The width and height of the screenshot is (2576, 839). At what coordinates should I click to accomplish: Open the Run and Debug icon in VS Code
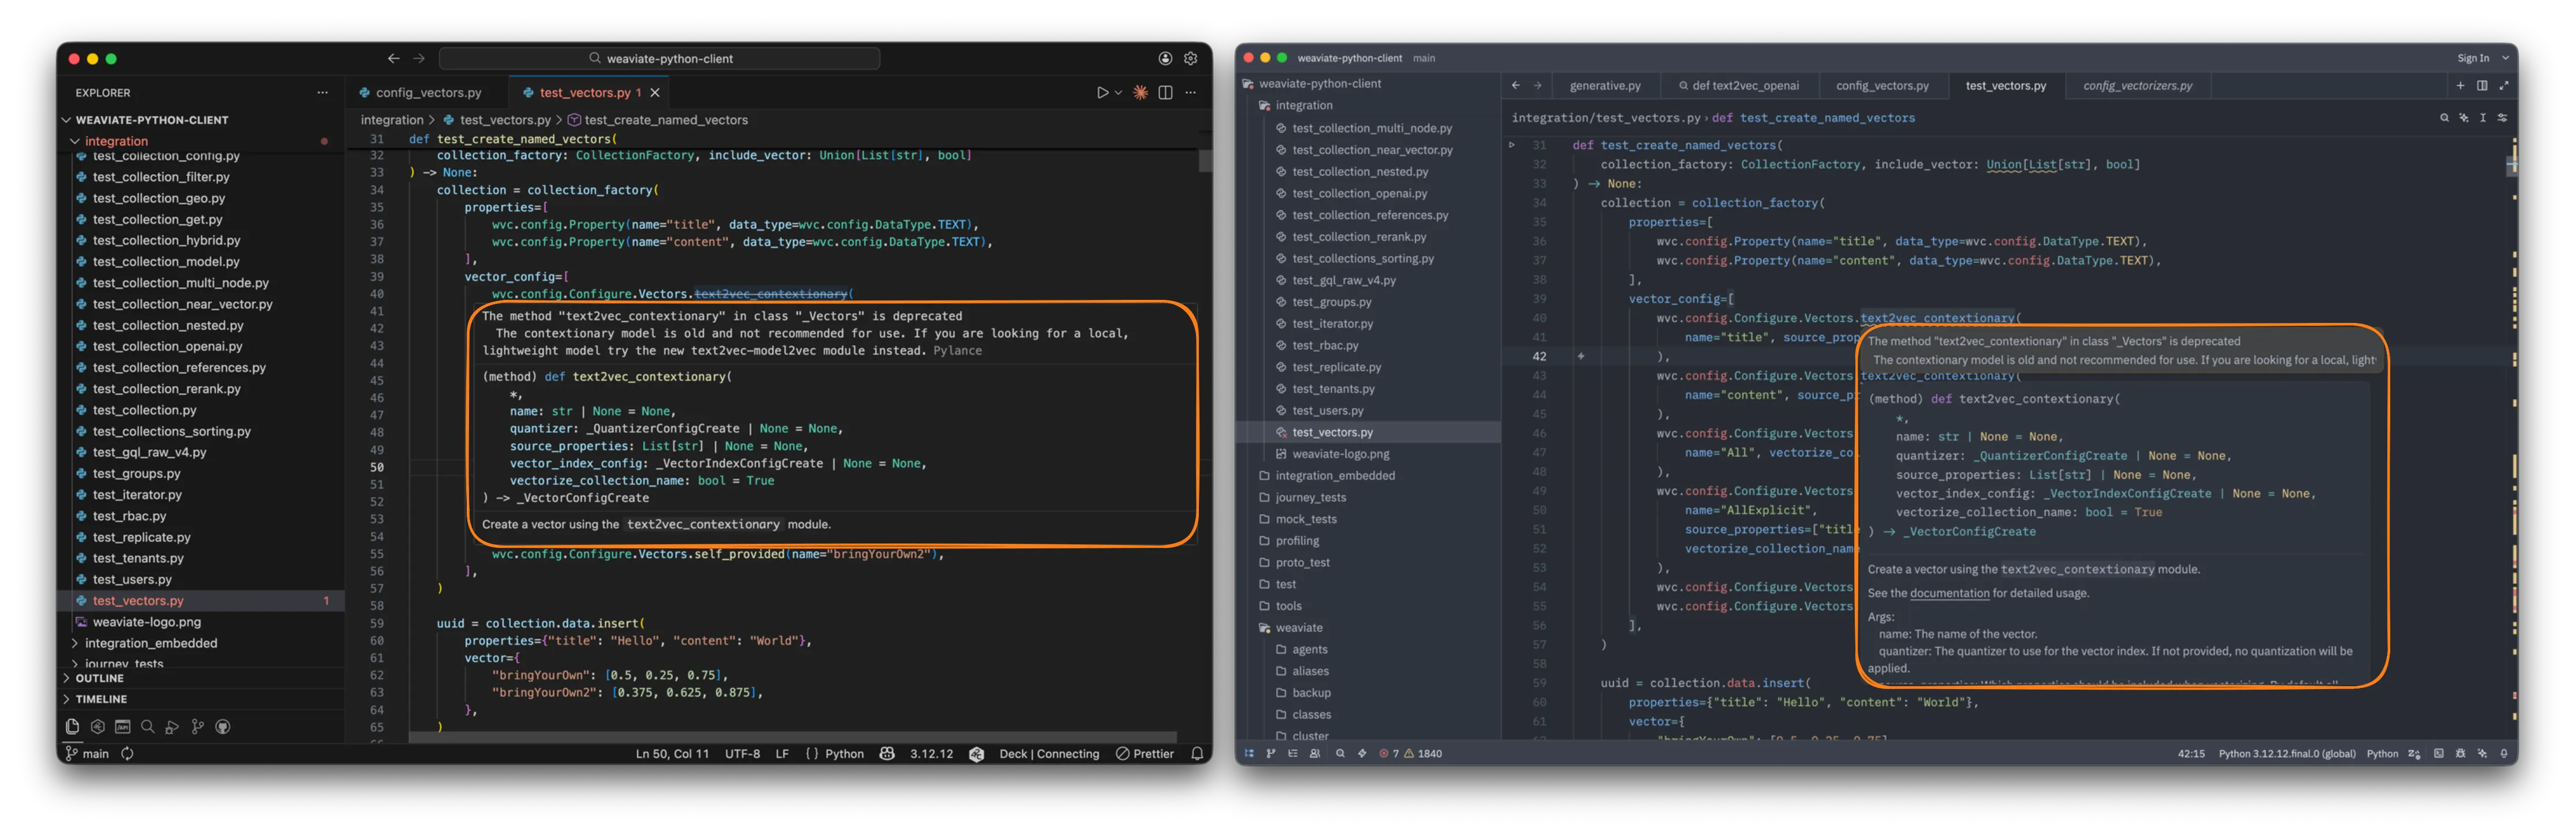point(172,727)
